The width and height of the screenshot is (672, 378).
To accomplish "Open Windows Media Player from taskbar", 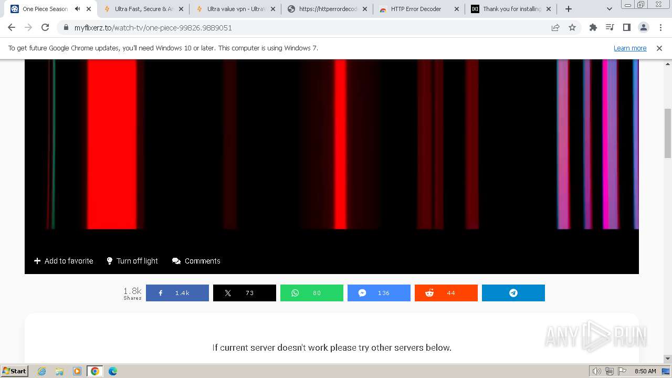I will (x=77, y=371).
